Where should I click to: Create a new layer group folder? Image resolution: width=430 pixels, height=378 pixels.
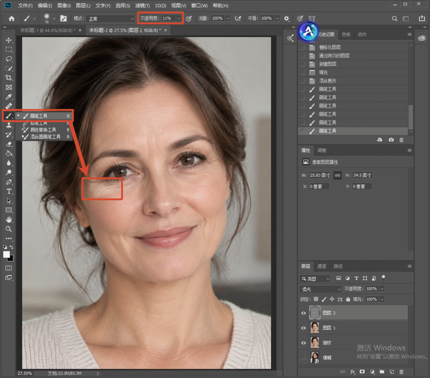(382, 372)
